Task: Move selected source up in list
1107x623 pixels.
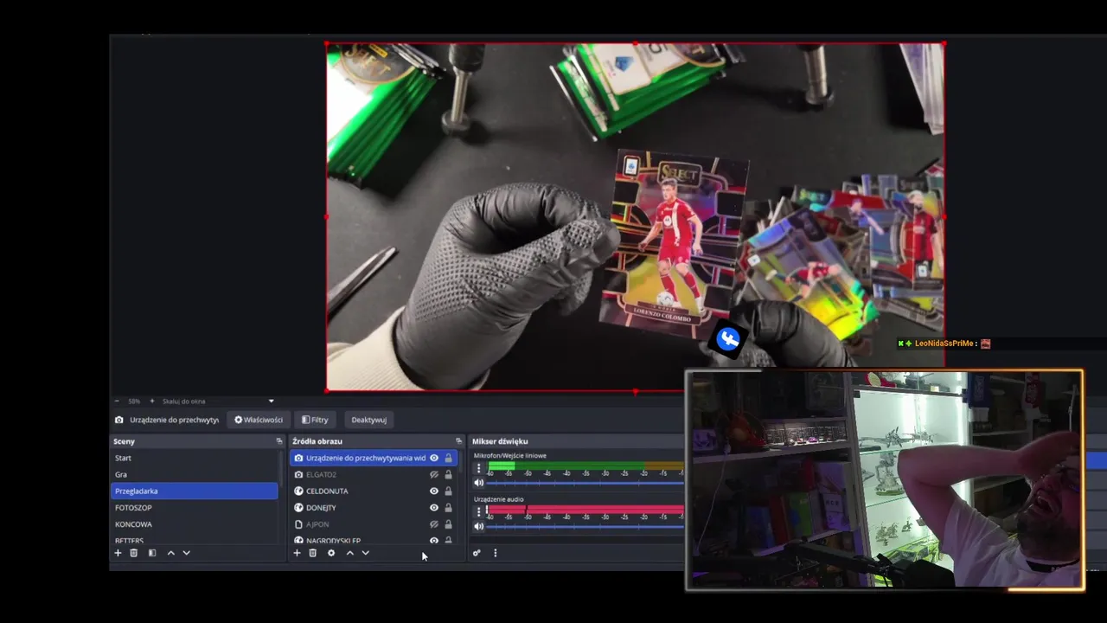Action: pyautogui.click(x=350, y=553)
